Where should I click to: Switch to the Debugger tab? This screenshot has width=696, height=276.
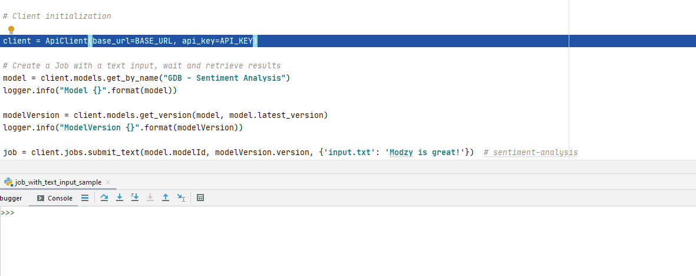tap(11, 198)
